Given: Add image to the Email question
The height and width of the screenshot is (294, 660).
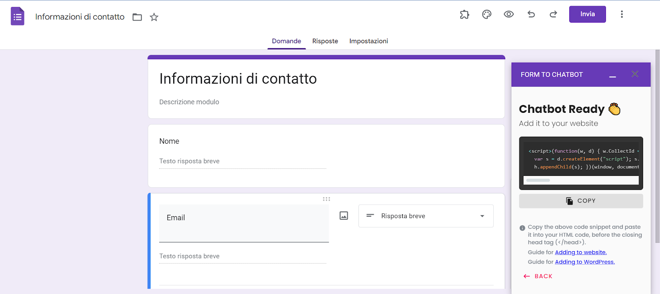Looking at the screenshot, I should point(344,216).
